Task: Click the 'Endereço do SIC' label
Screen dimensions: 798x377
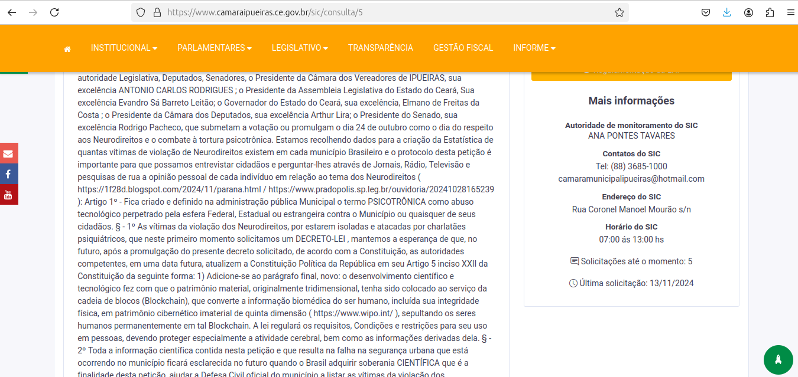Action: coord(631,197)
